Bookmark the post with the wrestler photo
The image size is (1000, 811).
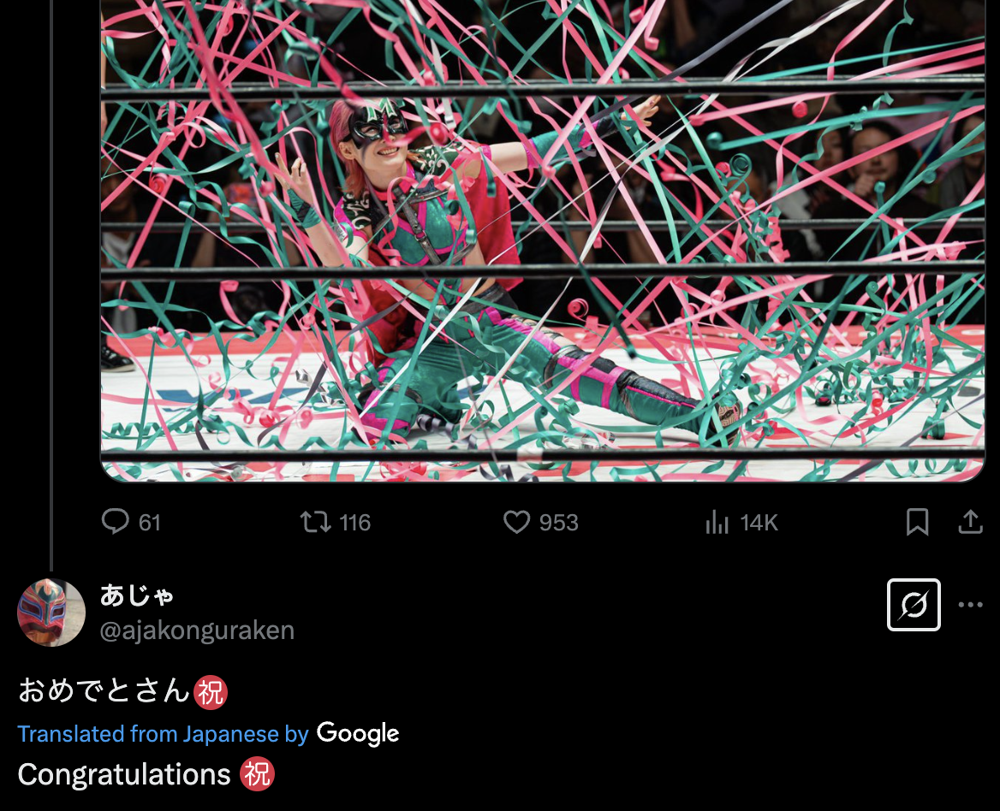coord(917,522)
